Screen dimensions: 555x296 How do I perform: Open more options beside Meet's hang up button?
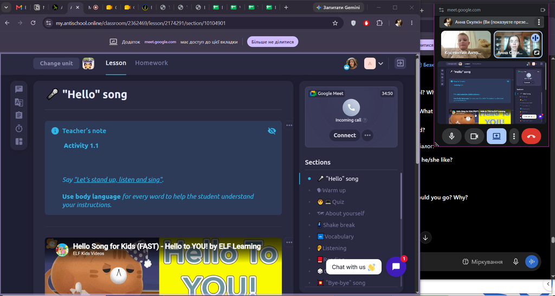pos(514,136)
